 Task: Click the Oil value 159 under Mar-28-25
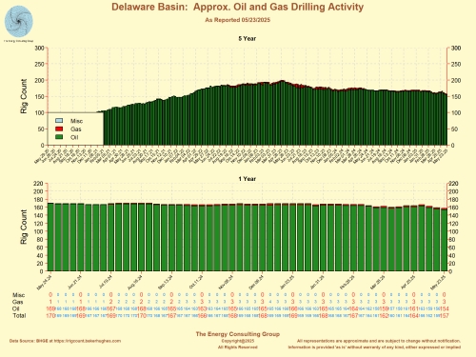(384, 308)
